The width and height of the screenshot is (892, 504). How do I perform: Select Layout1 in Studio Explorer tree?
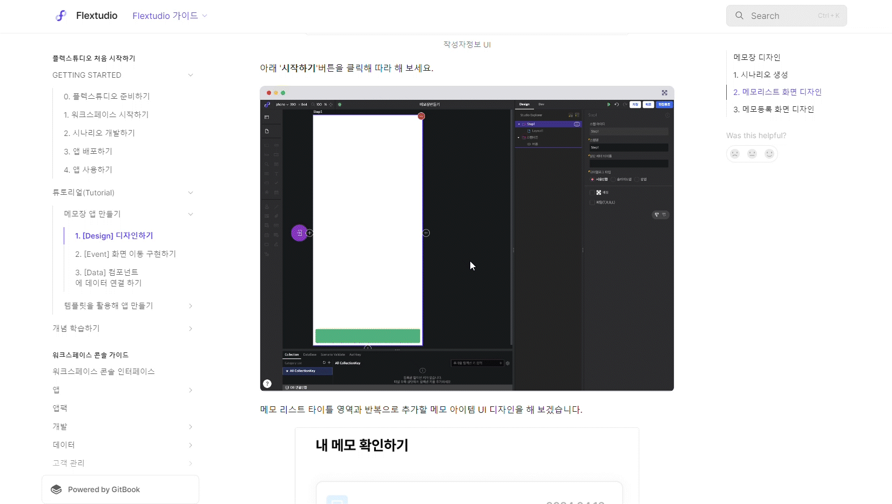click(x=537, y=131)
